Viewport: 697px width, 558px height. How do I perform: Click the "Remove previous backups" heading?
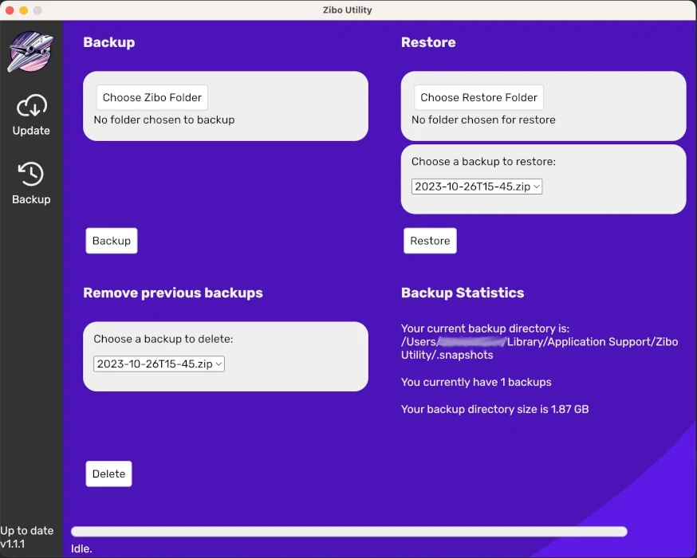tap(172, 293)
